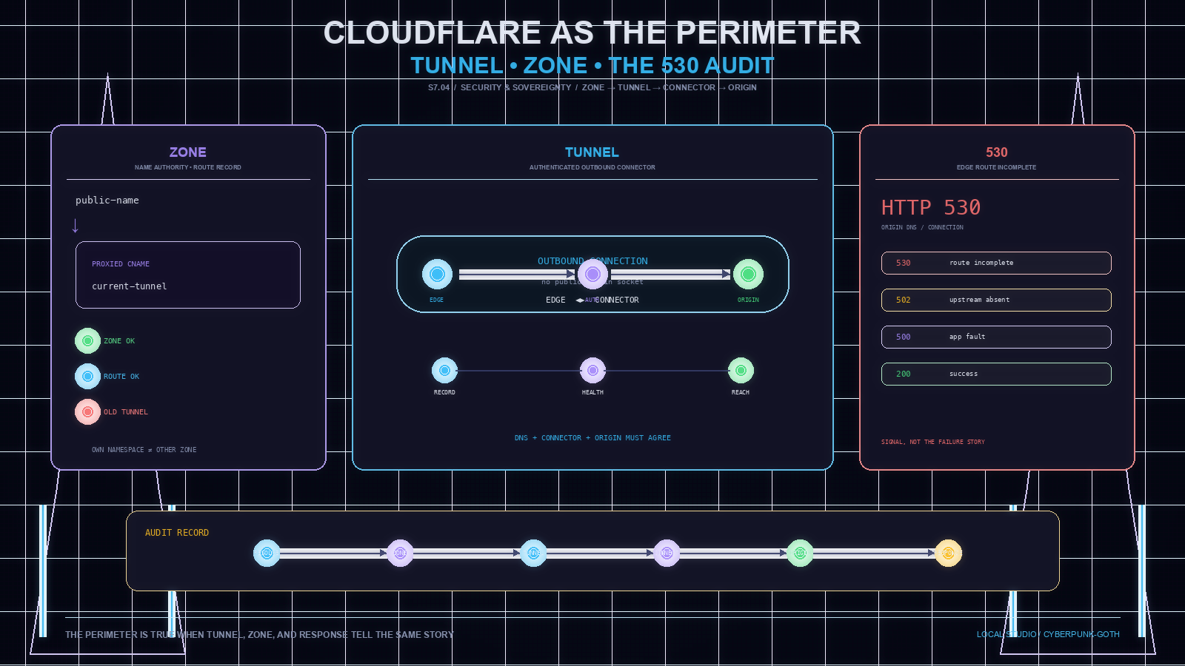The height and width of the screenshot is (666, 1185).
Task: Open the 500 app fault row
Action: (996, 337)
